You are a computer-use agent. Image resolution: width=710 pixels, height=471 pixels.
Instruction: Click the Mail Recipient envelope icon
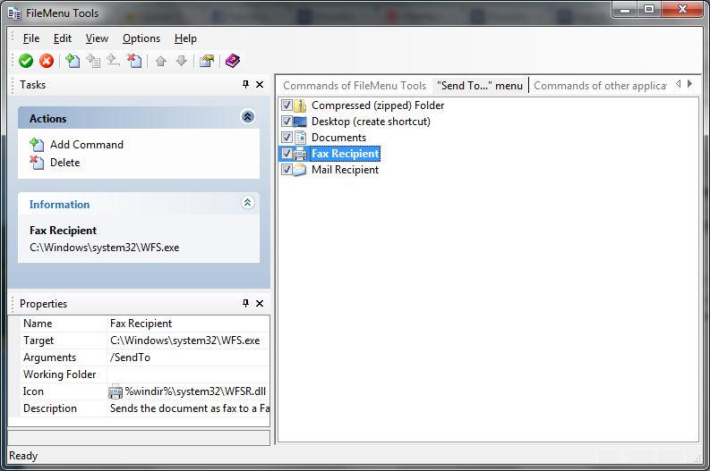[x=300, y=170]
